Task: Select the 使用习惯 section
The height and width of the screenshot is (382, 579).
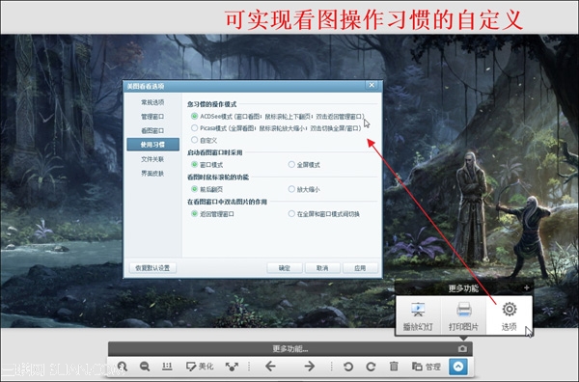Action: [152, 145]
